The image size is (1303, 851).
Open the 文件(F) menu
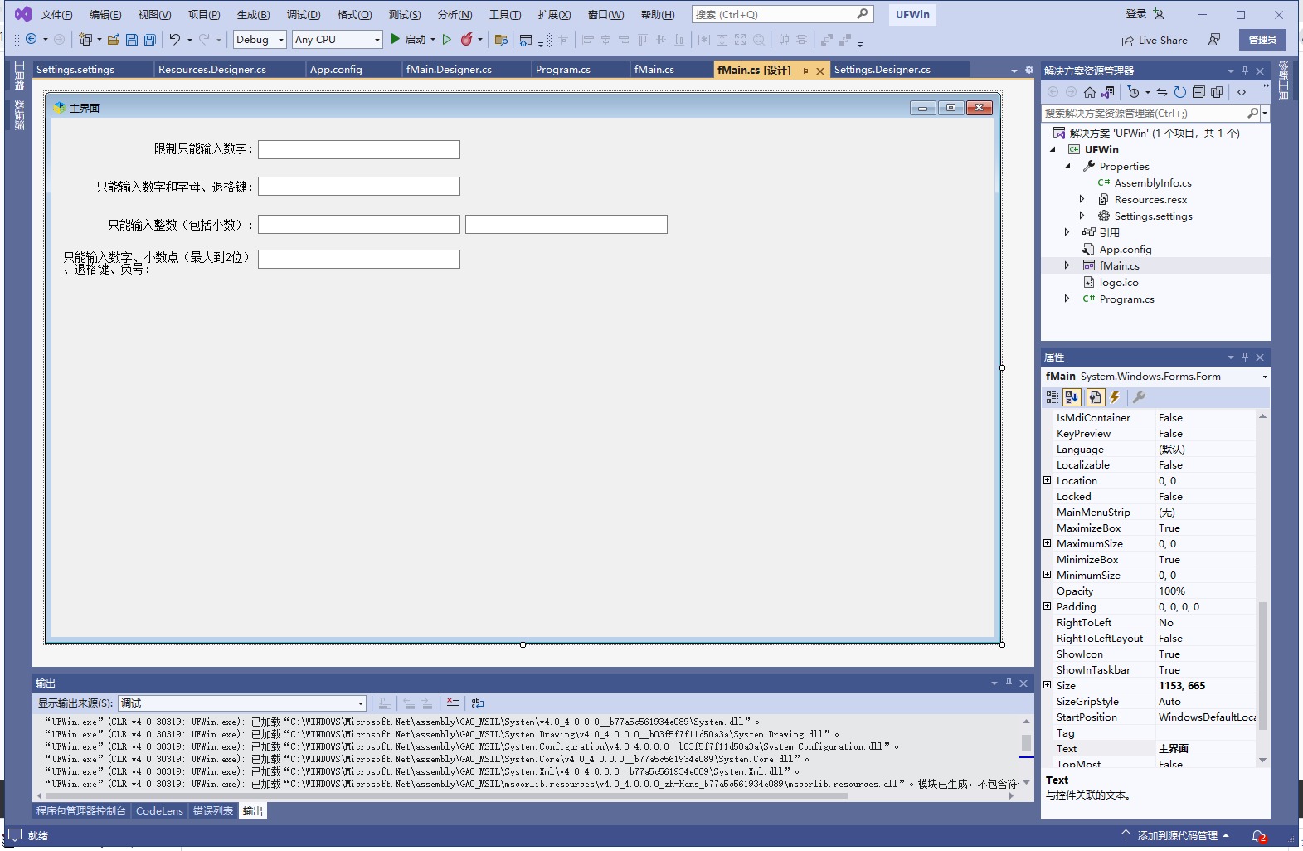[x=56, y=14]
